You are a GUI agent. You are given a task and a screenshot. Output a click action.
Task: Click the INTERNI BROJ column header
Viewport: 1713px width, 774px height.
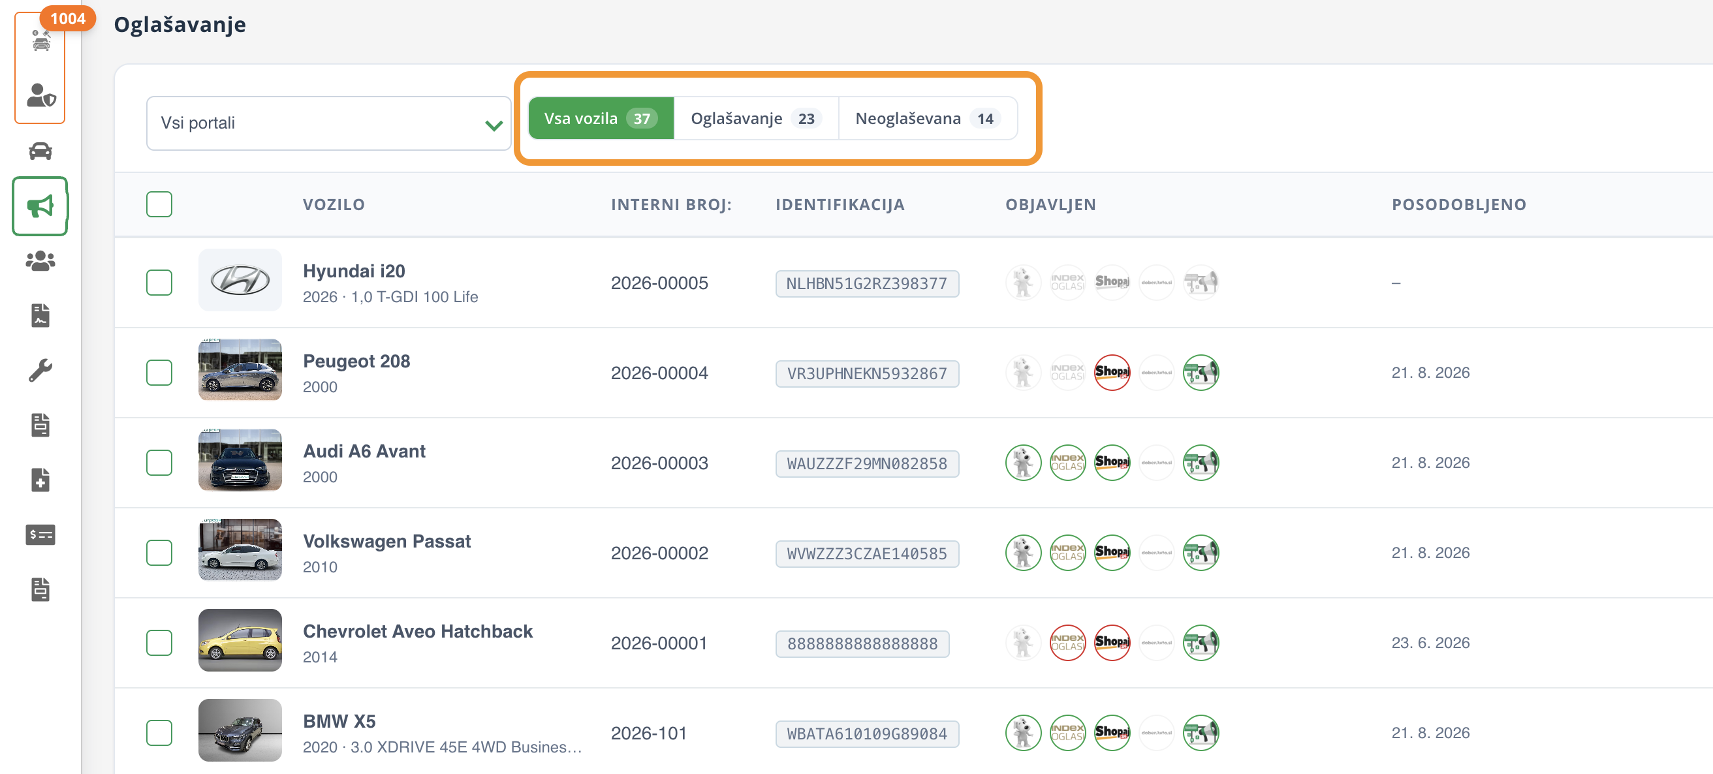[671, 205]
